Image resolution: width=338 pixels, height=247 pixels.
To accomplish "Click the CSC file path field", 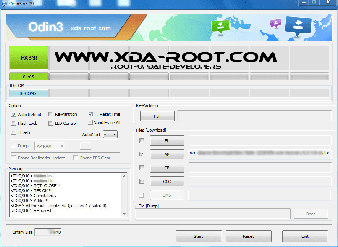I will [260, 182].
